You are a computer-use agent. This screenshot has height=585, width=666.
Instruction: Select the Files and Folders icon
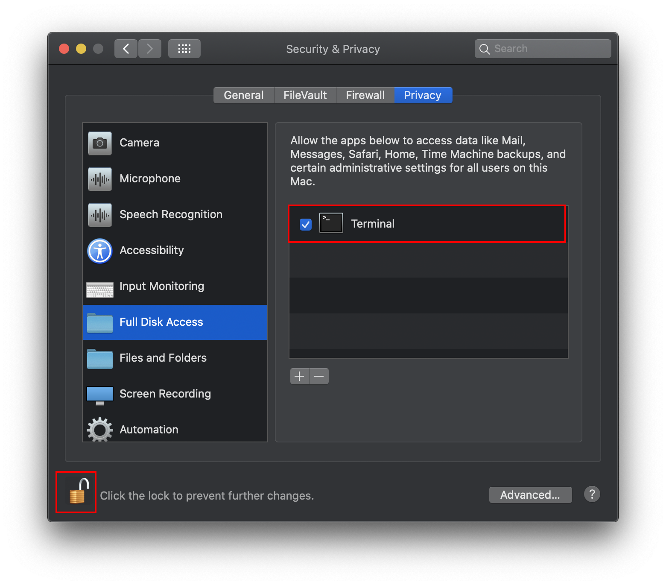click(99, 358)
